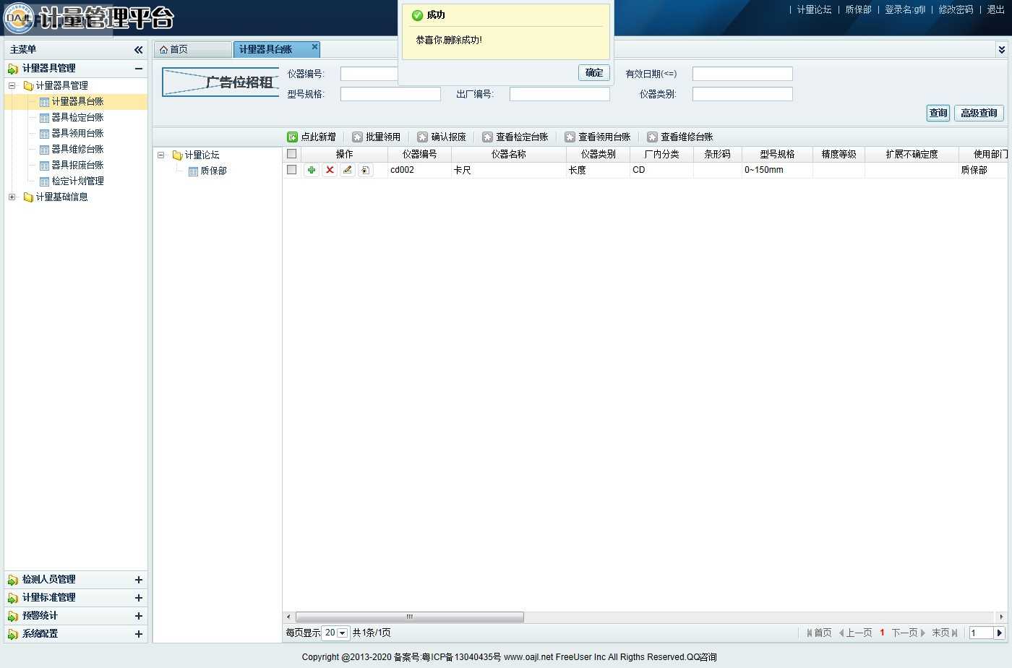
Task: Click the green add icon in cd002 row
Action: click(312, 170)
